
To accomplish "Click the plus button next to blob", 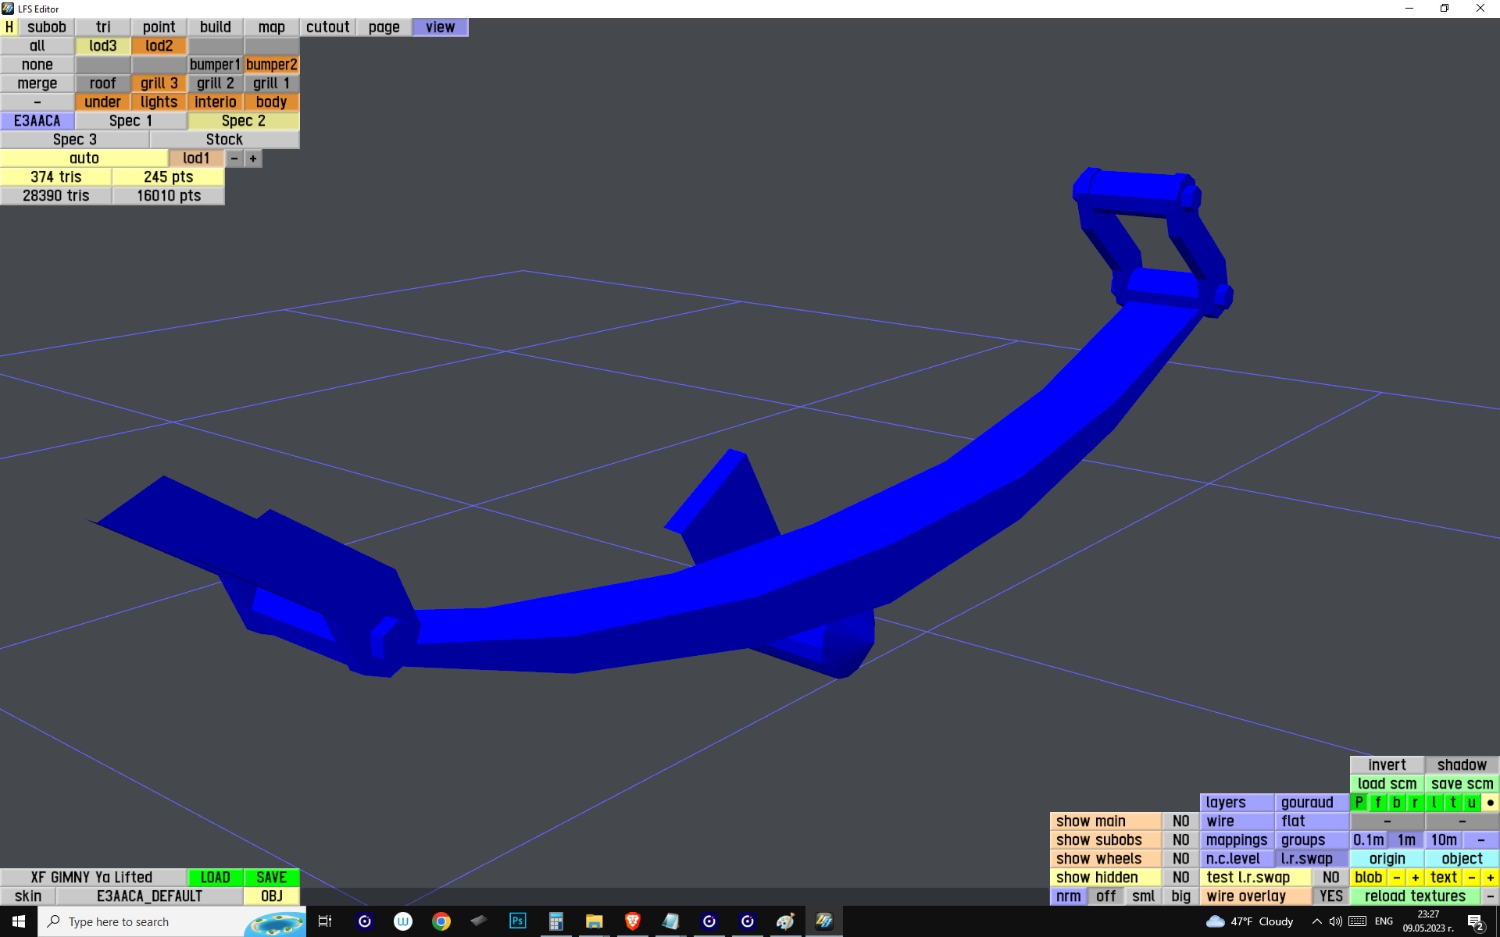I will tap(1415, 878).
